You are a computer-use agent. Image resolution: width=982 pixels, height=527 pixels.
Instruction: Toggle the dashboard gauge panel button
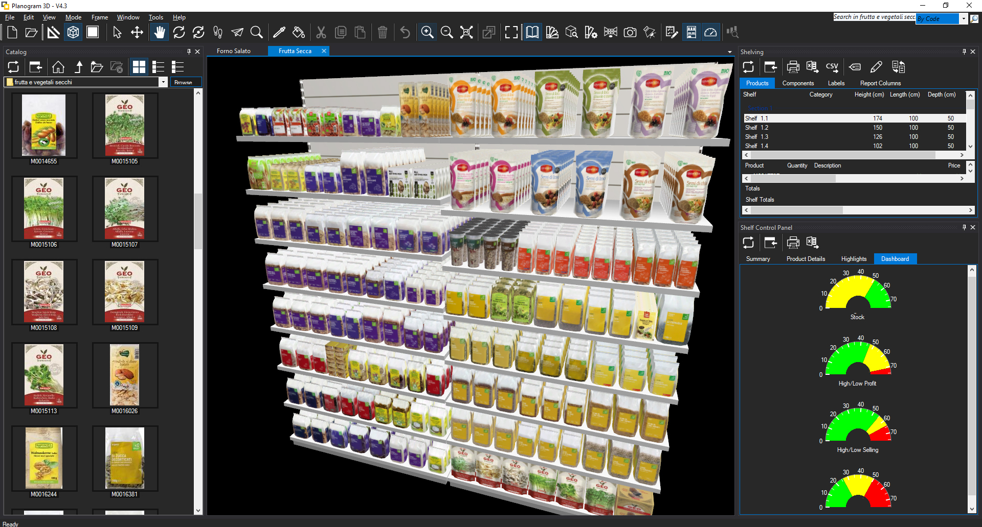tap(710, 32)
